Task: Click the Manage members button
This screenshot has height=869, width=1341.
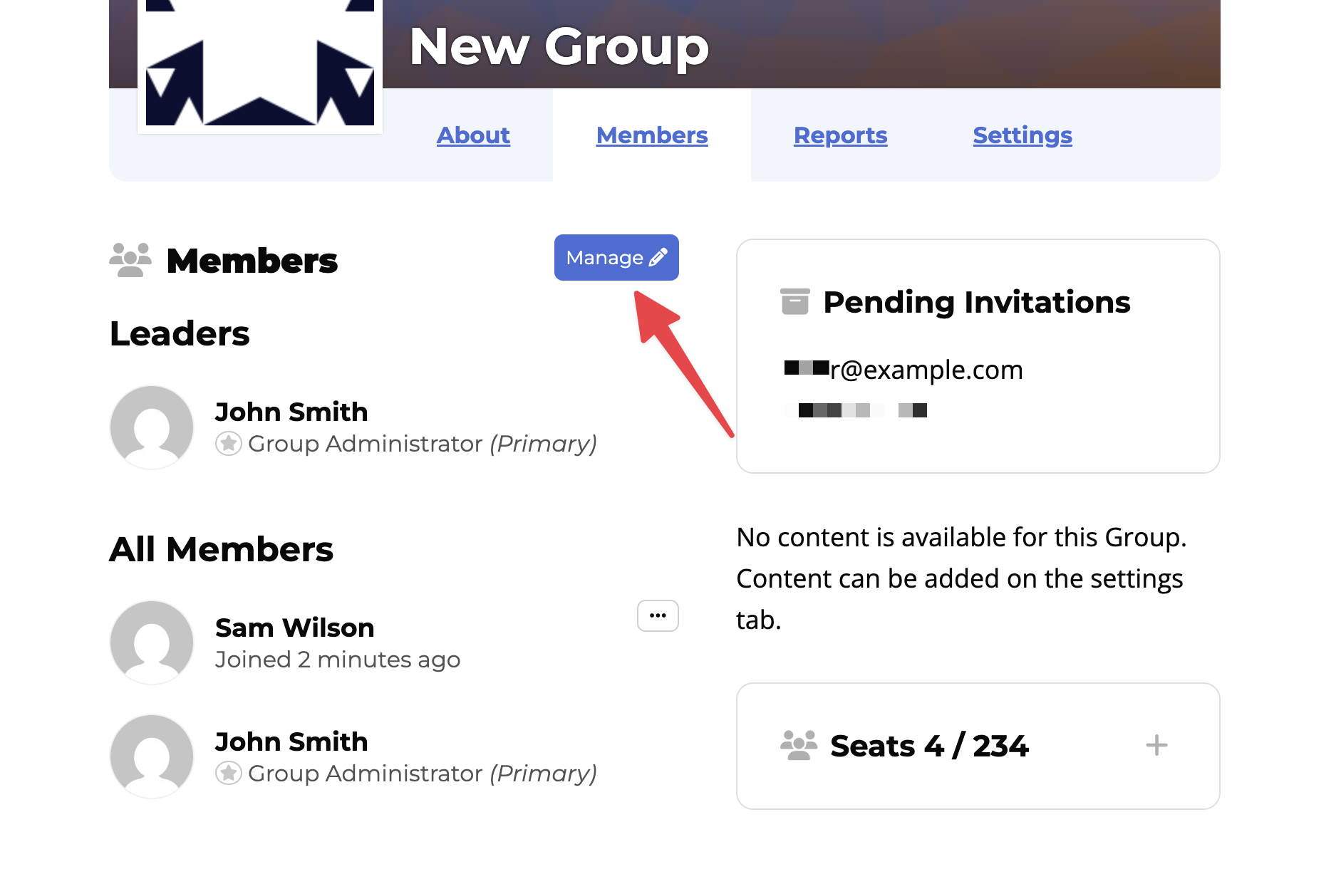Action: coord(616,258)
